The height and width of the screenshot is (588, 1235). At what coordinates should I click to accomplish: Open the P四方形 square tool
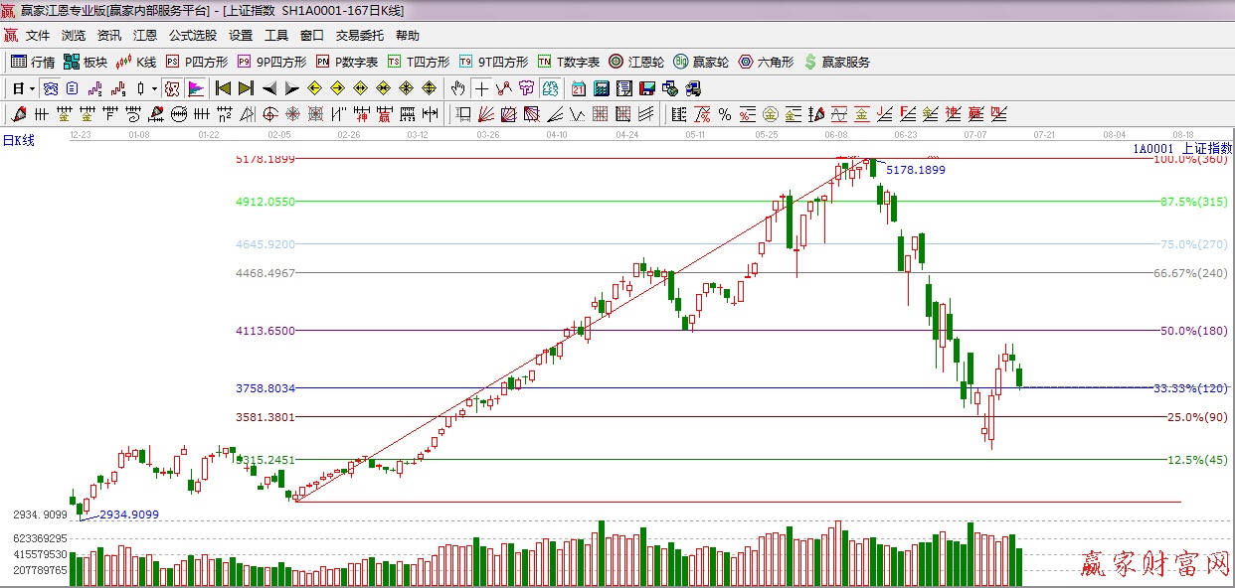(197, 62)
